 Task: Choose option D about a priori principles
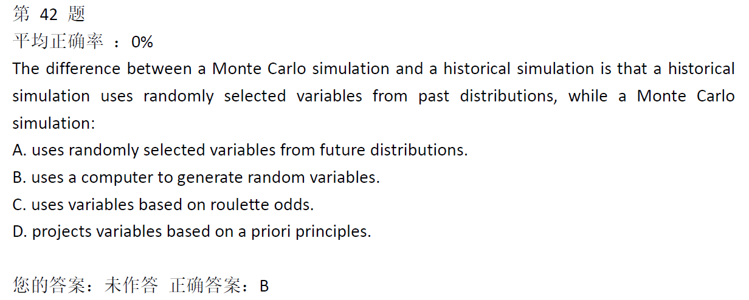[x=192, y=231]
